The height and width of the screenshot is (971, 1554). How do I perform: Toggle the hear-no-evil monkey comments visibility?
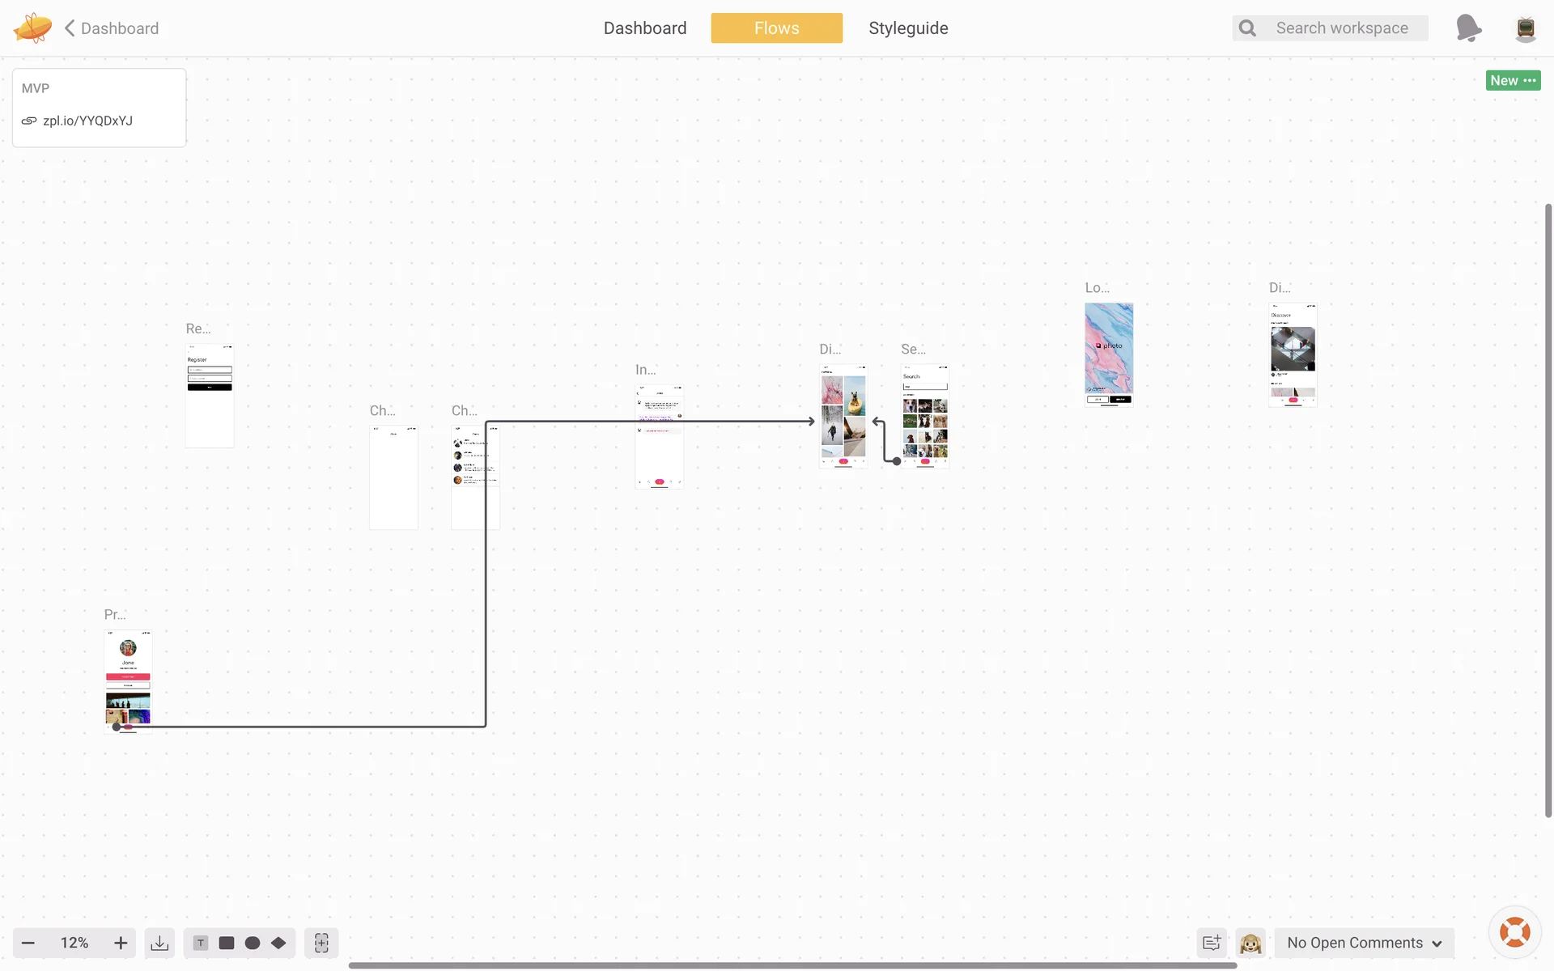coord(1250,943)
